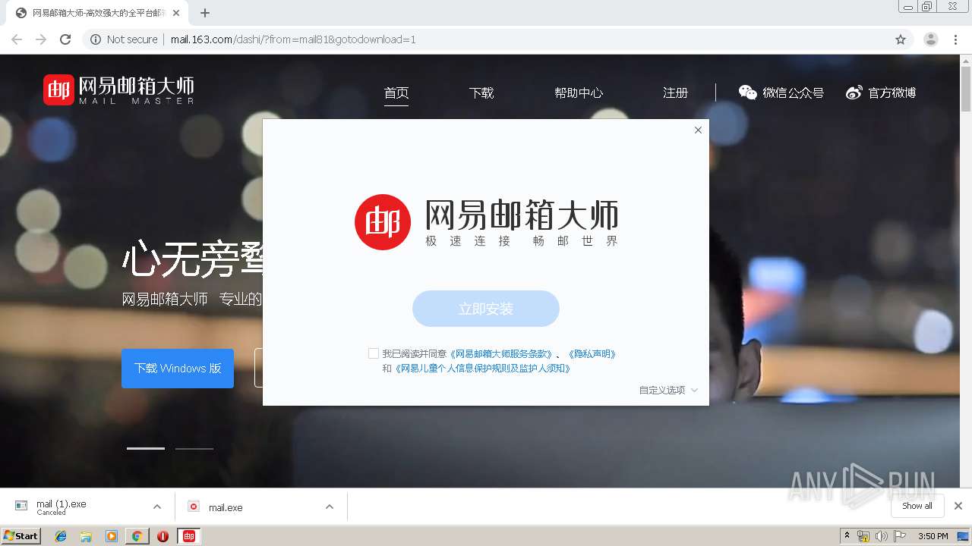The height and width of the screenshot is (546, 972).
Task: Open the Chrome profile avatar menu
Action: (x=930, y=39)
